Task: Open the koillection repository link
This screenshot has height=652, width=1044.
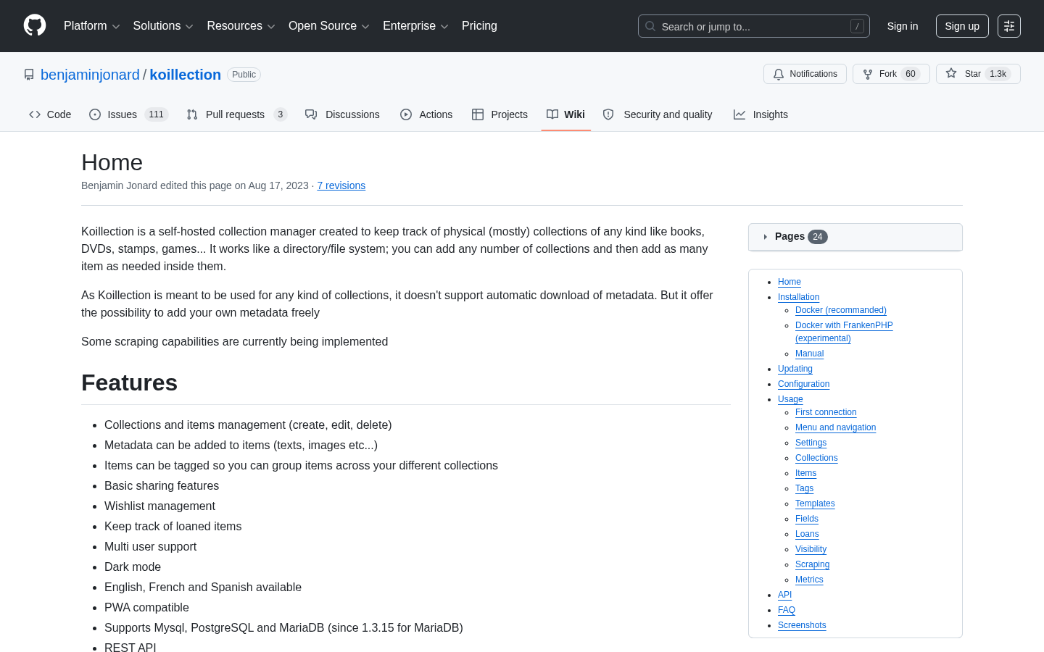Action: coord(186,75)
